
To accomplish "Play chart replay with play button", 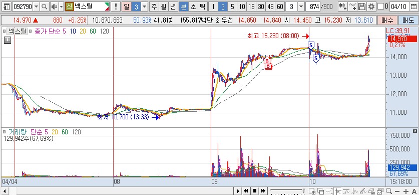I will pyautogui.click(x=238, y=191).
